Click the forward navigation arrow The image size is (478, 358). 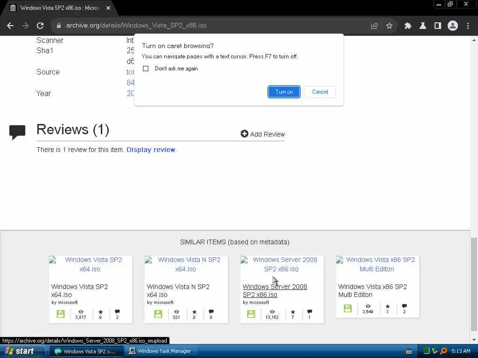click(25, 26)
